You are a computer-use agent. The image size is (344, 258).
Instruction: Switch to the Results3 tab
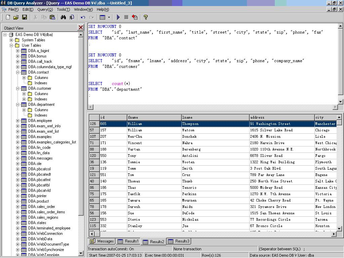coord(179,241)
